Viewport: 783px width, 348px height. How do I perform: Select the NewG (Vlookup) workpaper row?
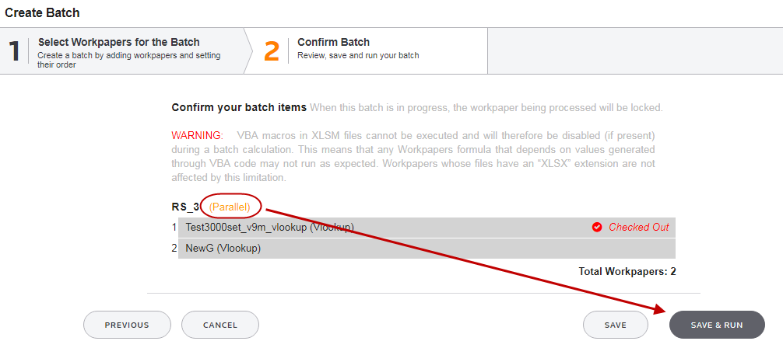coord(427,249)
